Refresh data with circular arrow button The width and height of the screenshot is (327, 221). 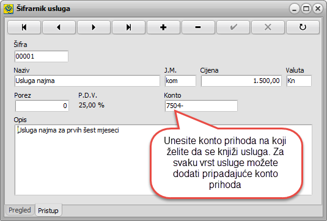[x=303, y=27]
